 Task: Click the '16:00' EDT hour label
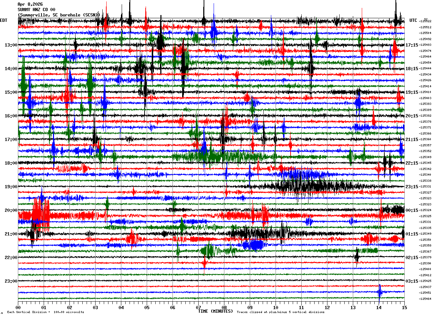pos(11,116)
